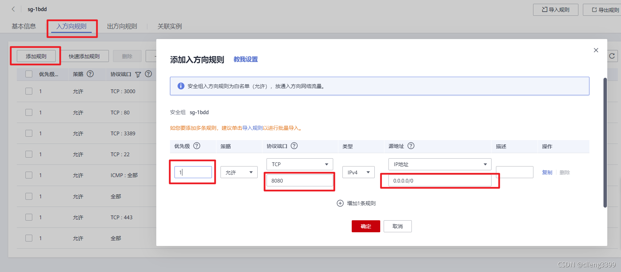Cancel the dialog with 取消
The image size is (621, 272).
pyautogui.click(x=398, y=226)
